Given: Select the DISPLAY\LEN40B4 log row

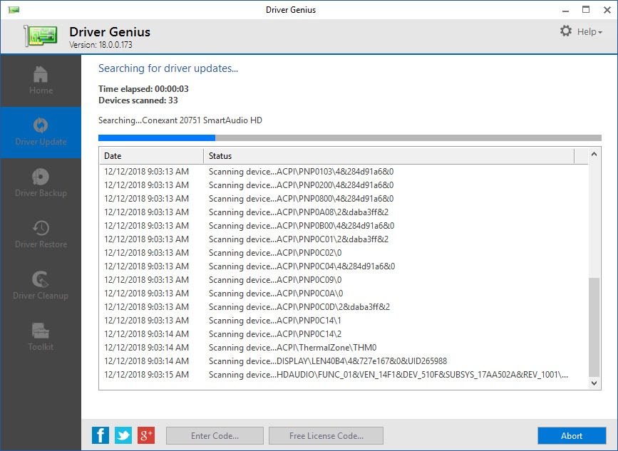Looking at the screenshot, I should click(x=344, y=361).
